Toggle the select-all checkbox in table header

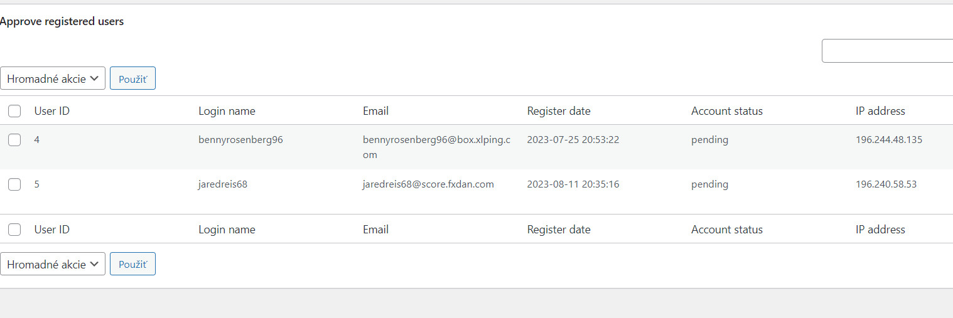[x=14, y=112]
